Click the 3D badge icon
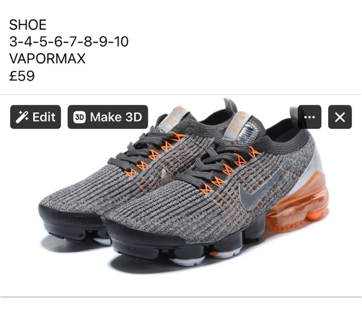 (79, 117)
